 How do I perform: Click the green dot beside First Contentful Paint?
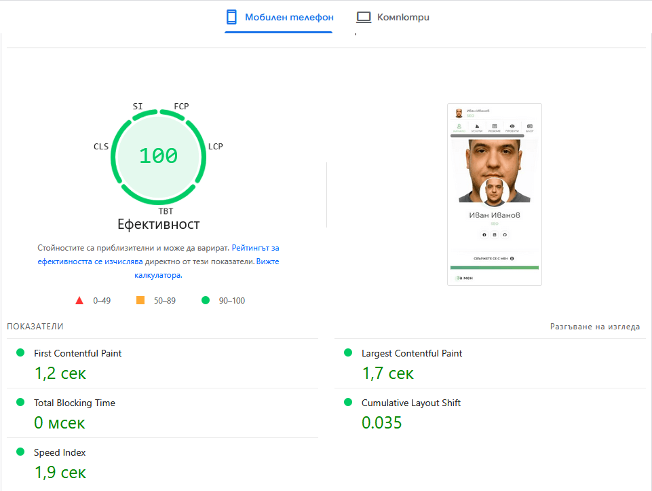pos(20,352)
